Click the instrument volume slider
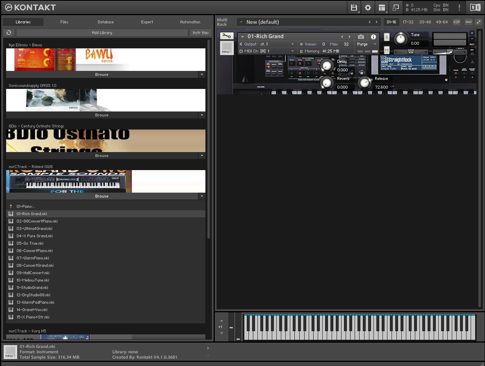The image size is (485, 366). tap(449, 52)
